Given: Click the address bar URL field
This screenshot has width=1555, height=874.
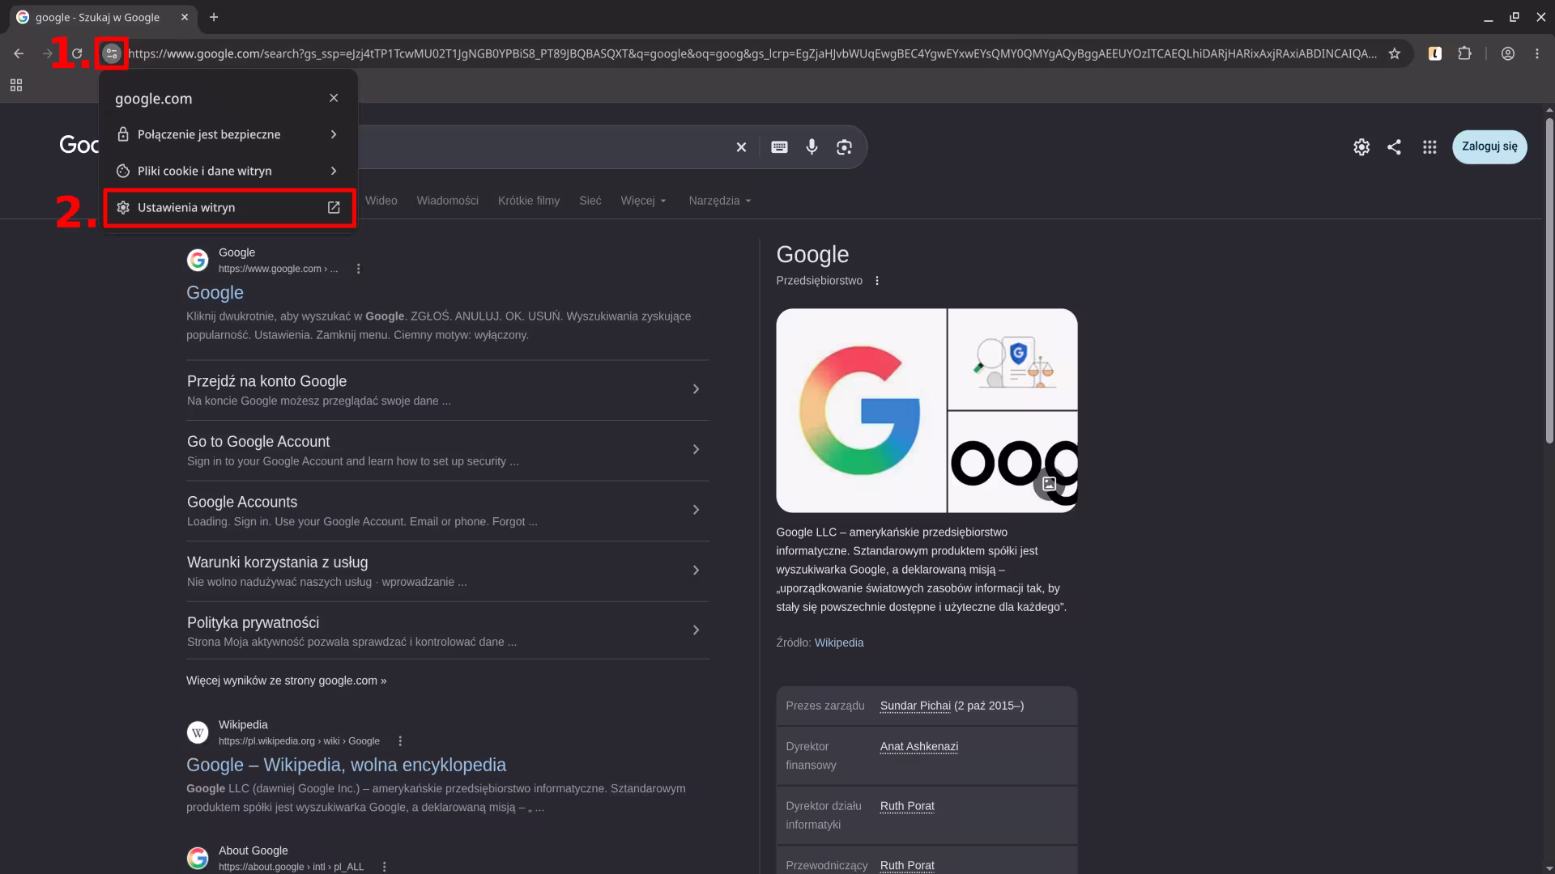Looking at the screenshot, I should tap(752, 54).
